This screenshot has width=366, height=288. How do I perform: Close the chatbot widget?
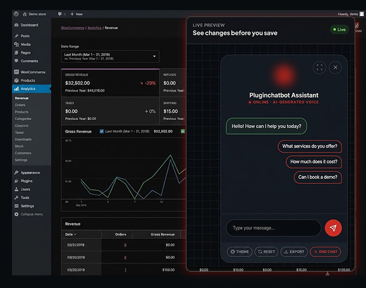[x=335, y=68]
